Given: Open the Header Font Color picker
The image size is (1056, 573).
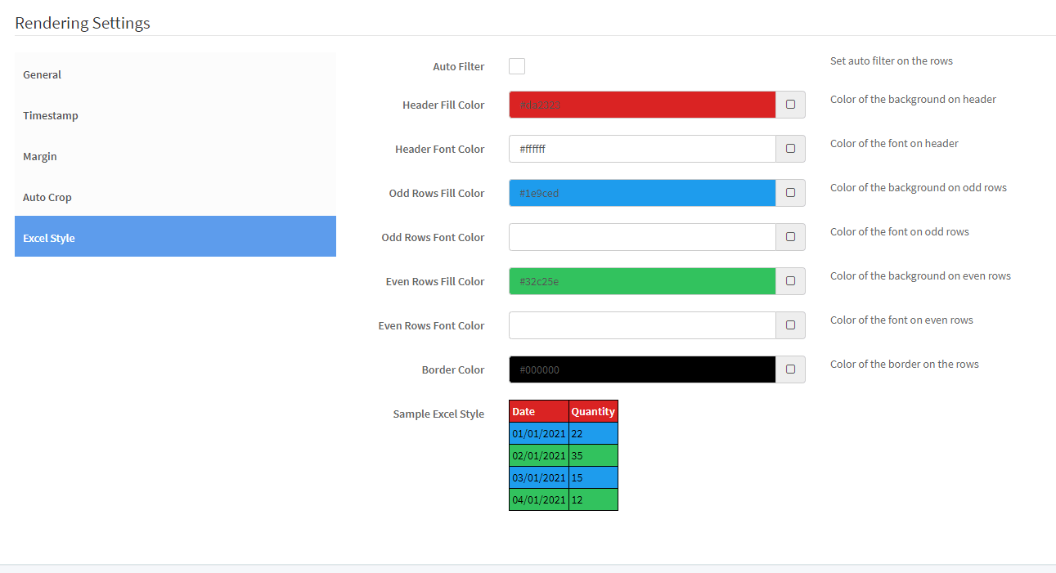Looking at the screenshot, I should 790,148.
